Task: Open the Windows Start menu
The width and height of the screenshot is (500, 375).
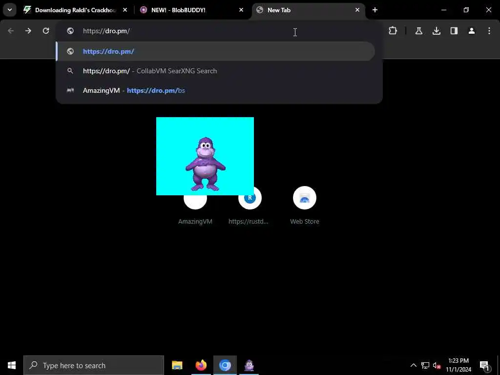Action: 12,365
